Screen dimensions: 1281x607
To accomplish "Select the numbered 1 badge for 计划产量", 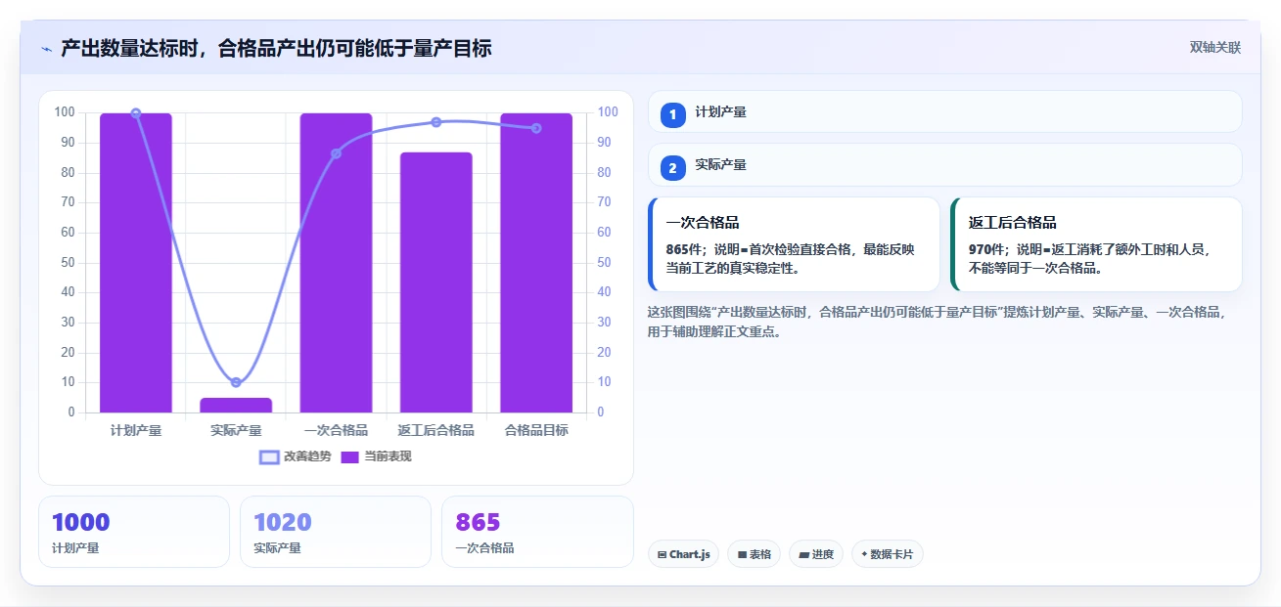I will click(673, 115).
